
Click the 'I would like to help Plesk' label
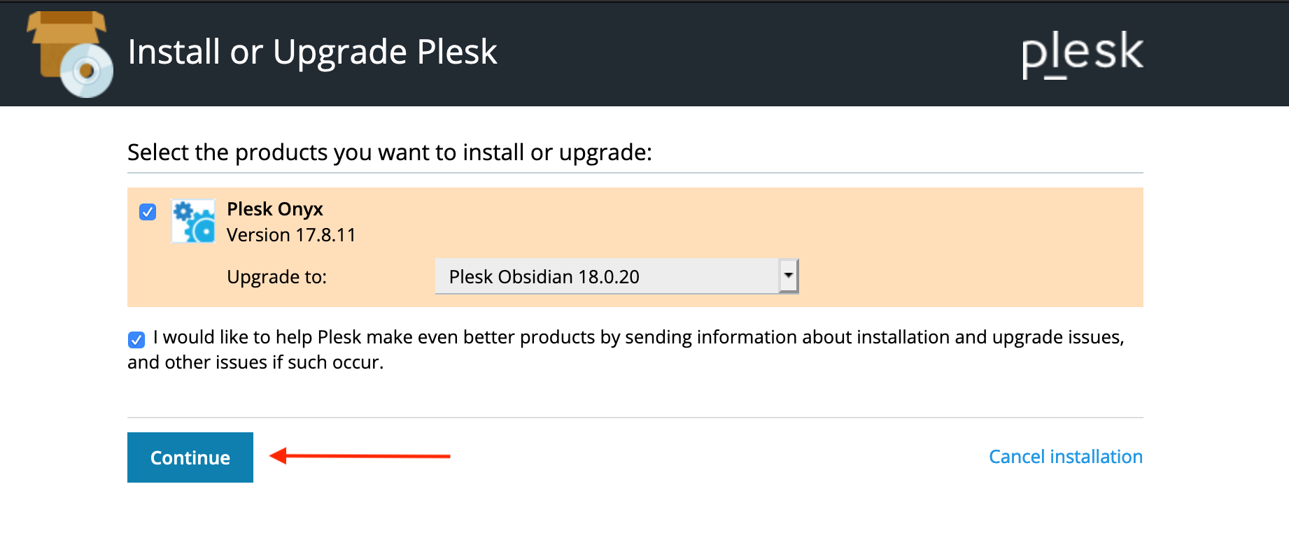(638, 337)
